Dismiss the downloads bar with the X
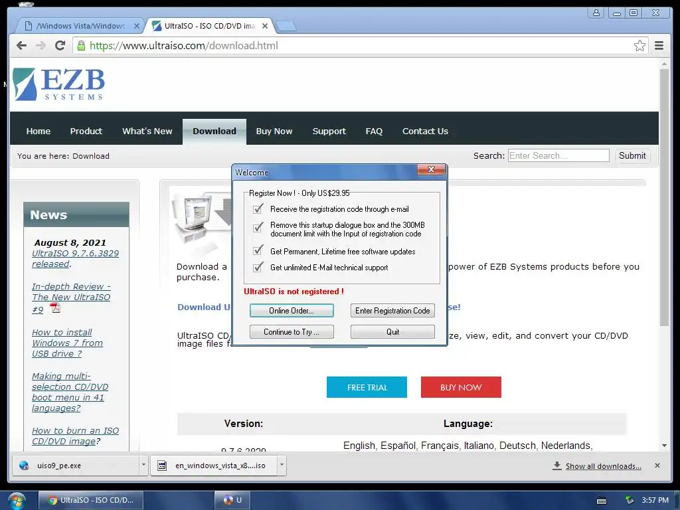The height and width of the screenshot is (510, 680). click(657, 466)
